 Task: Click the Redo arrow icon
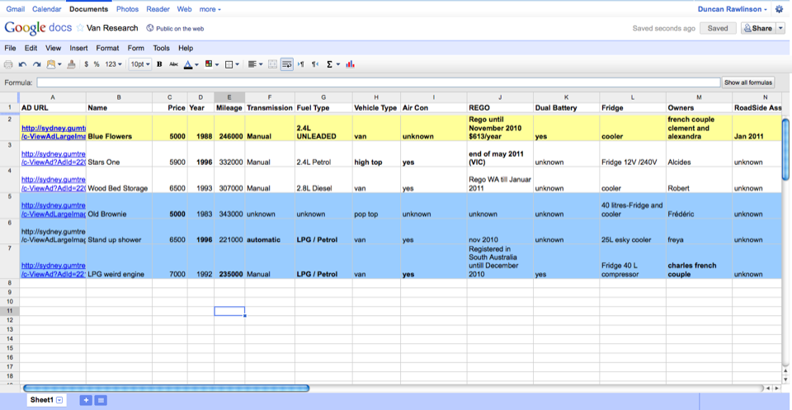(36, 64)
